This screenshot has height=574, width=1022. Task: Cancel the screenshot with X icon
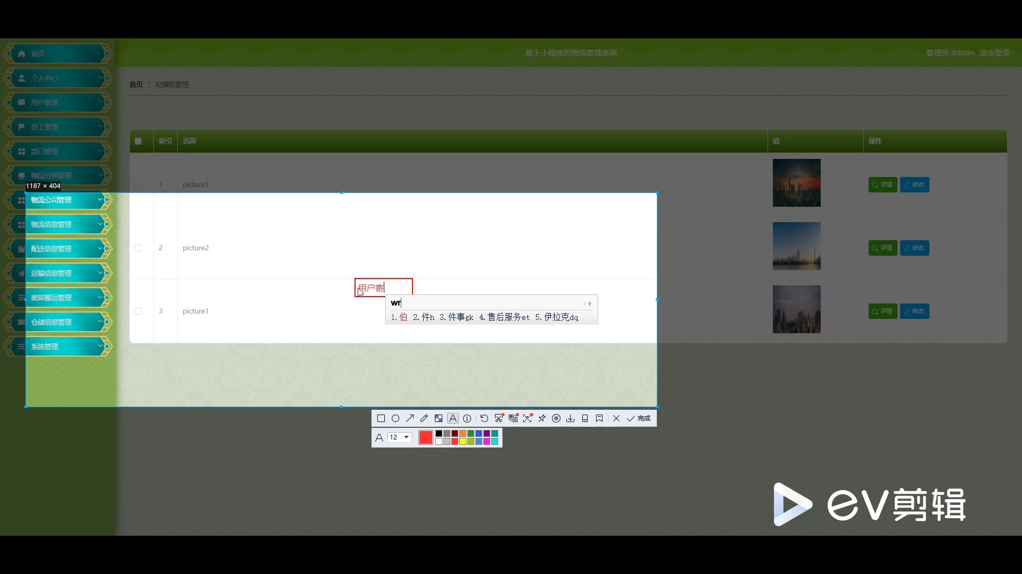click(616, 418)
